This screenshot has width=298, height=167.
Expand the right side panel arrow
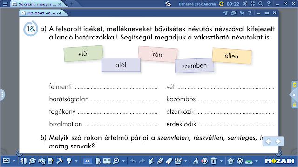293,95
